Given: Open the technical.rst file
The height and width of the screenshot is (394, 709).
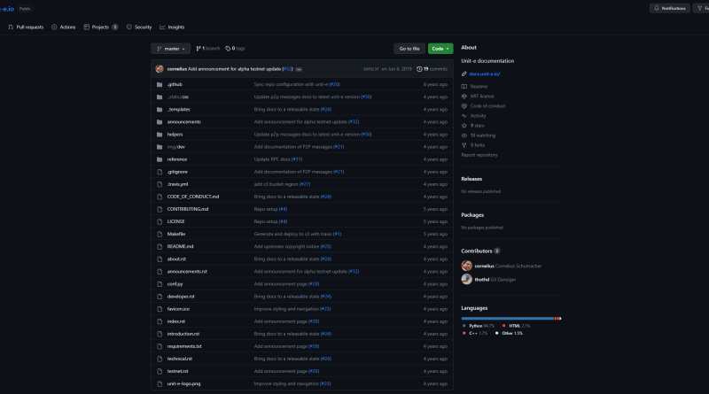Looking at the screenshot, I should pyautogui.click(x=180, y=359).
